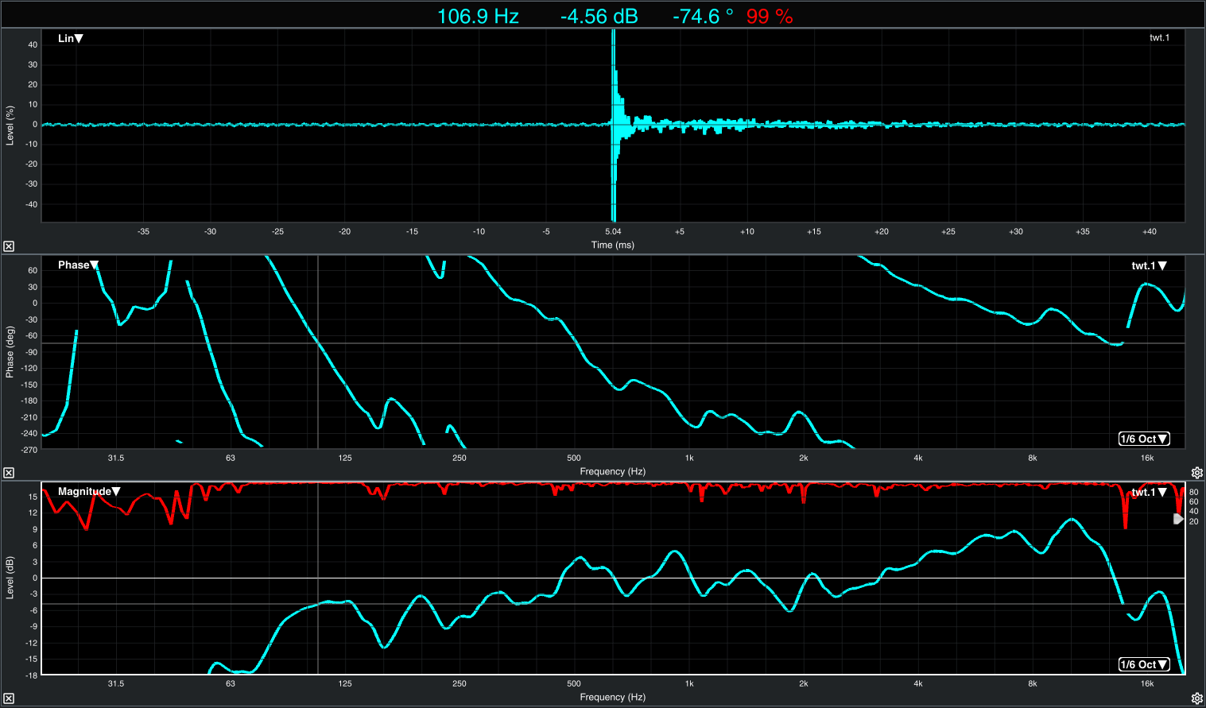Expand twt.1 source selector in Phase plot

pyautogui.click(x=1149, y=266)
